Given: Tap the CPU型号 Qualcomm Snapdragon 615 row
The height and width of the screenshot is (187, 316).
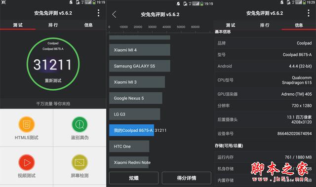Looking at the screenshot, I should click(265, 80).
